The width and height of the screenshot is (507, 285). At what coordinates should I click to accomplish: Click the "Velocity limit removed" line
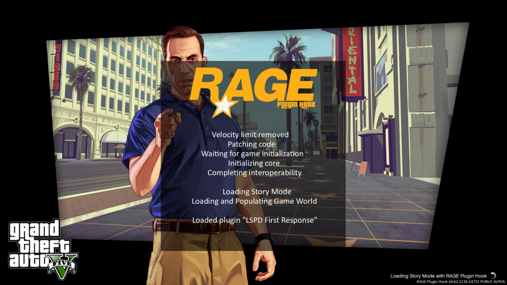250,135
